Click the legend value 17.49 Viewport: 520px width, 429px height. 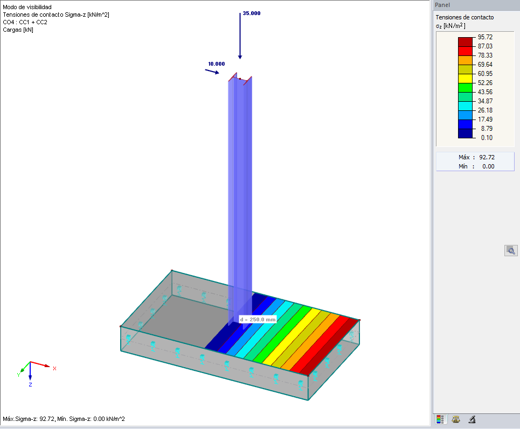point(485,119)
